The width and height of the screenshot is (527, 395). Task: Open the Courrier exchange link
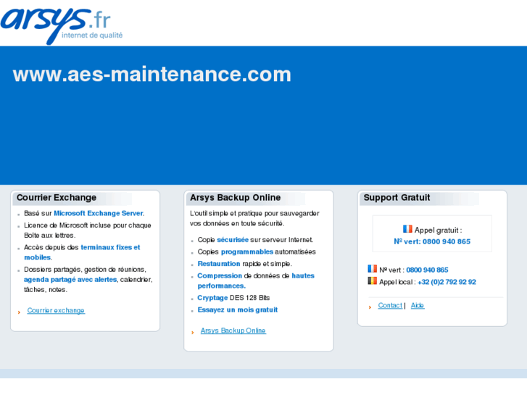[56, 310]
